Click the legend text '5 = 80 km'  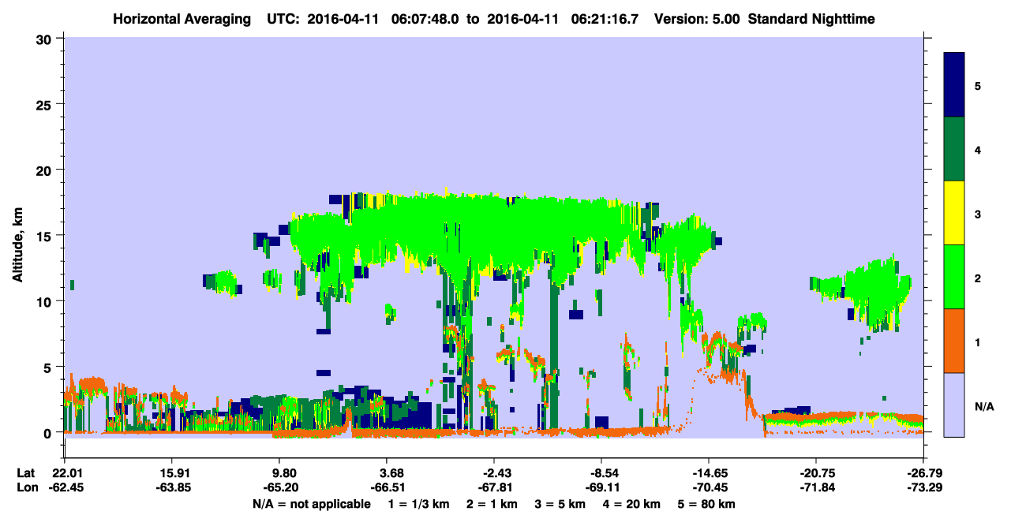pos(707,504)
